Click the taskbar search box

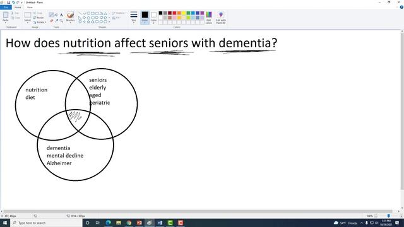click(46, 223)
